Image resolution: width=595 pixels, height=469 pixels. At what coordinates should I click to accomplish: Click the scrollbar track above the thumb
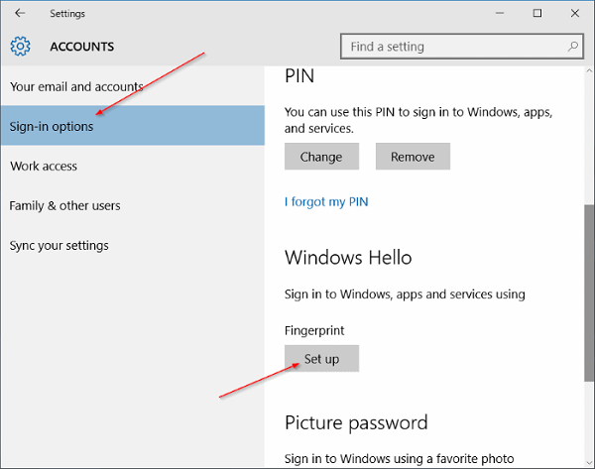(589, 139)
